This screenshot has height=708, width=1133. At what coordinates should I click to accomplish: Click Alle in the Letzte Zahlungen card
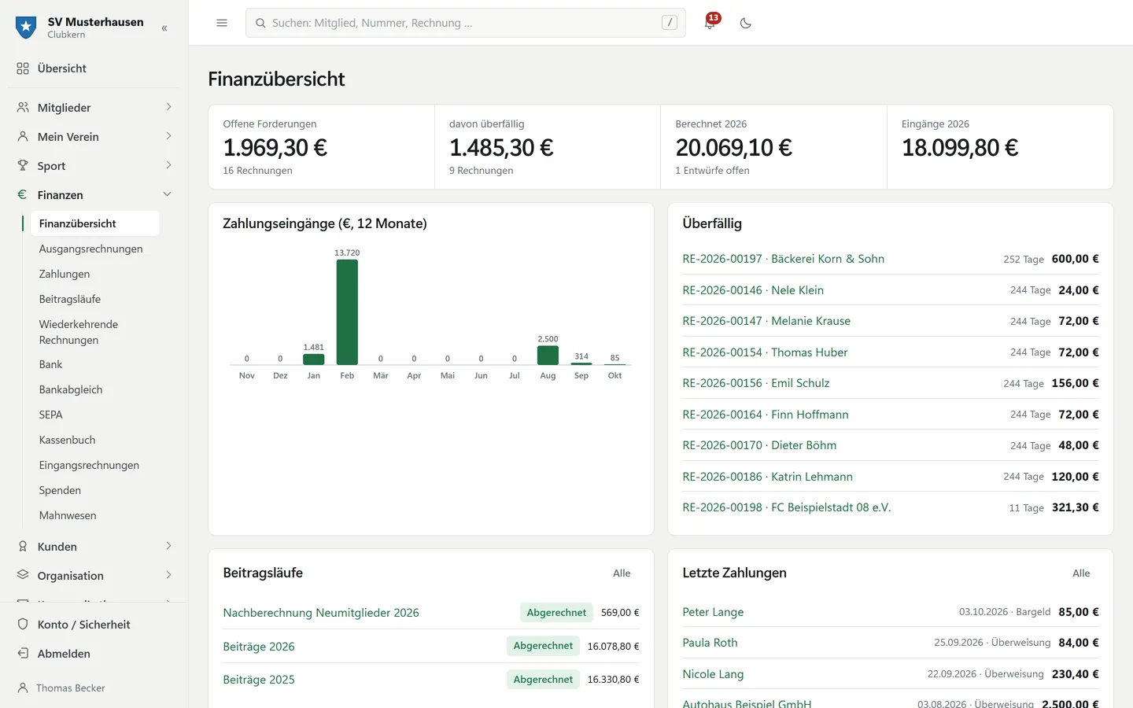[x=1081, y=573]
